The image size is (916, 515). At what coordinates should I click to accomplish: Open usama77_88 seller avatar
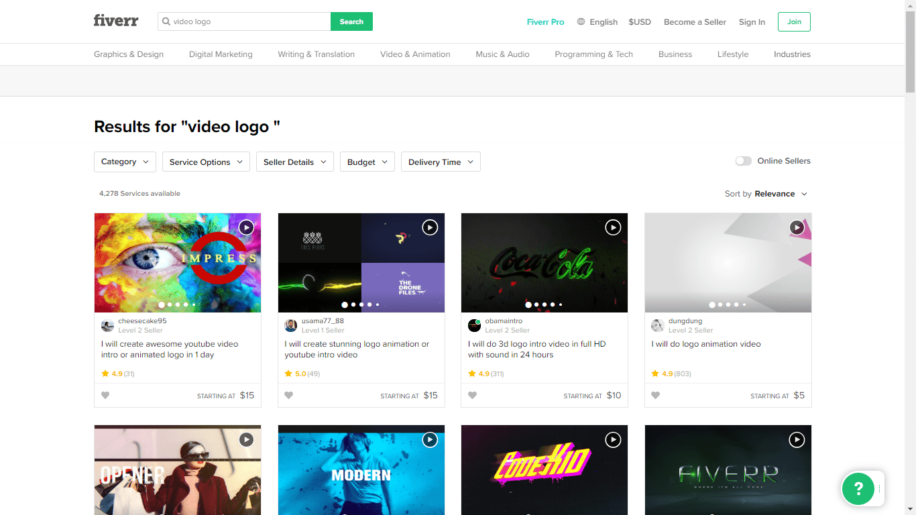290,325
